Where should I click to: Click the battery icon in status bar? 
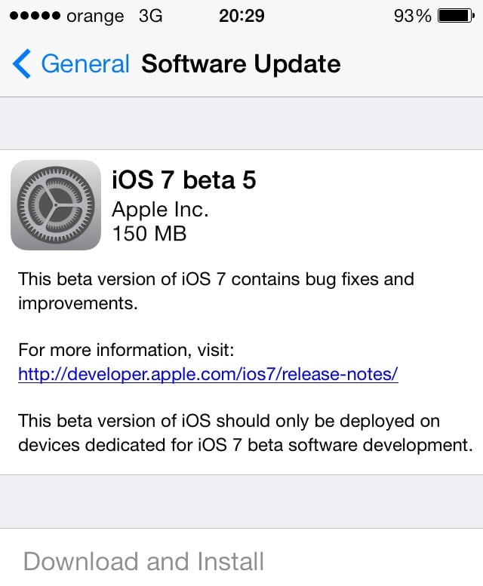[456, 16]
